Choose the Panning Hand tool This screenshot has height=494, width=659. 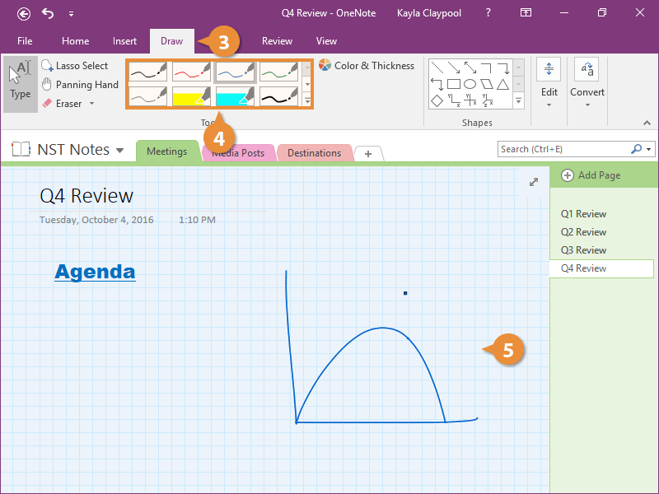coord(79,85)
